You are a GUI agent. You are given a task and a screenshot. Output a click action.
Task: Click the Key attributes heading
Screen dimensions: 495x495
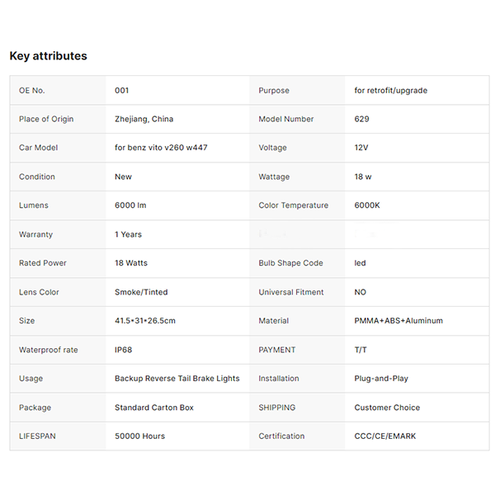[48, 56]
